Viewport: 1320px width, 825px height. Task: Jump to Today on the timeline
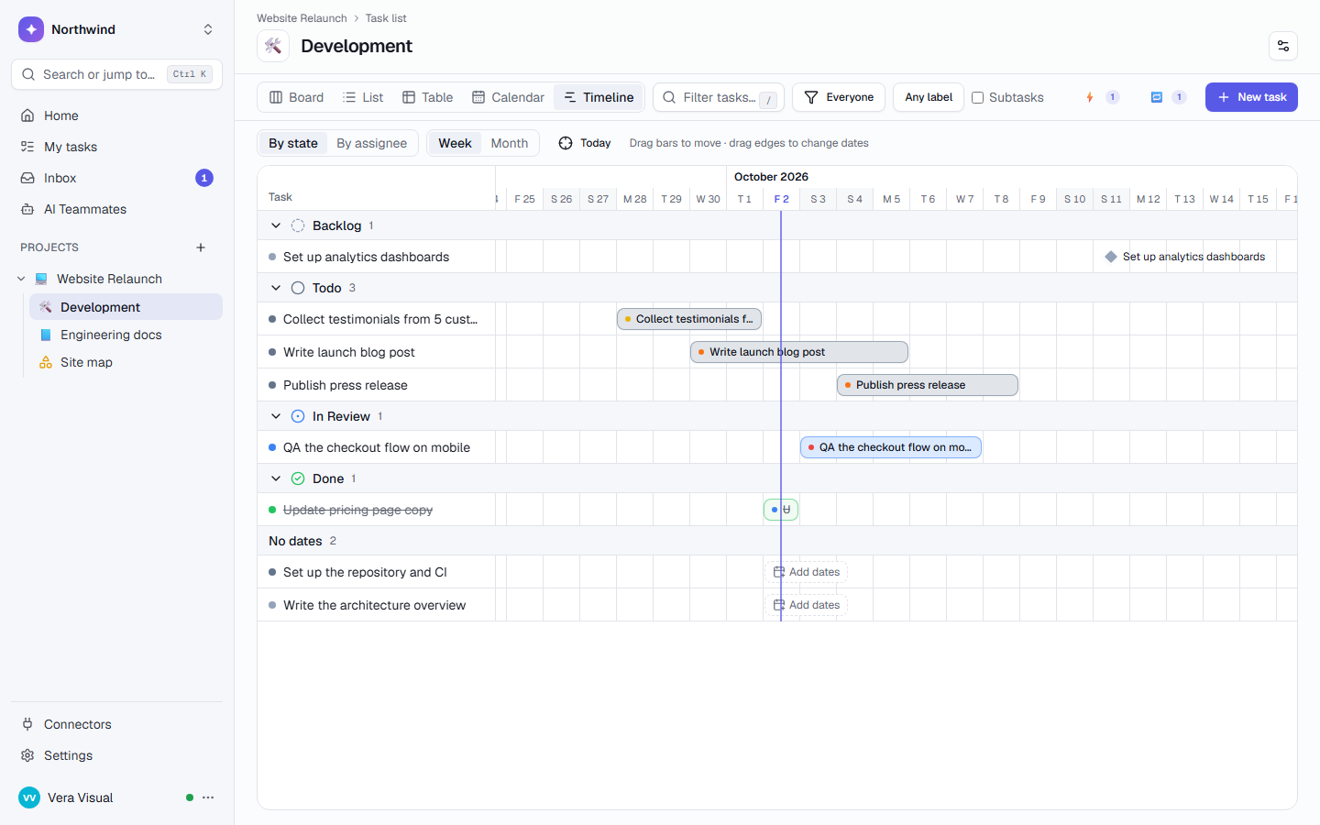[585, 143]
